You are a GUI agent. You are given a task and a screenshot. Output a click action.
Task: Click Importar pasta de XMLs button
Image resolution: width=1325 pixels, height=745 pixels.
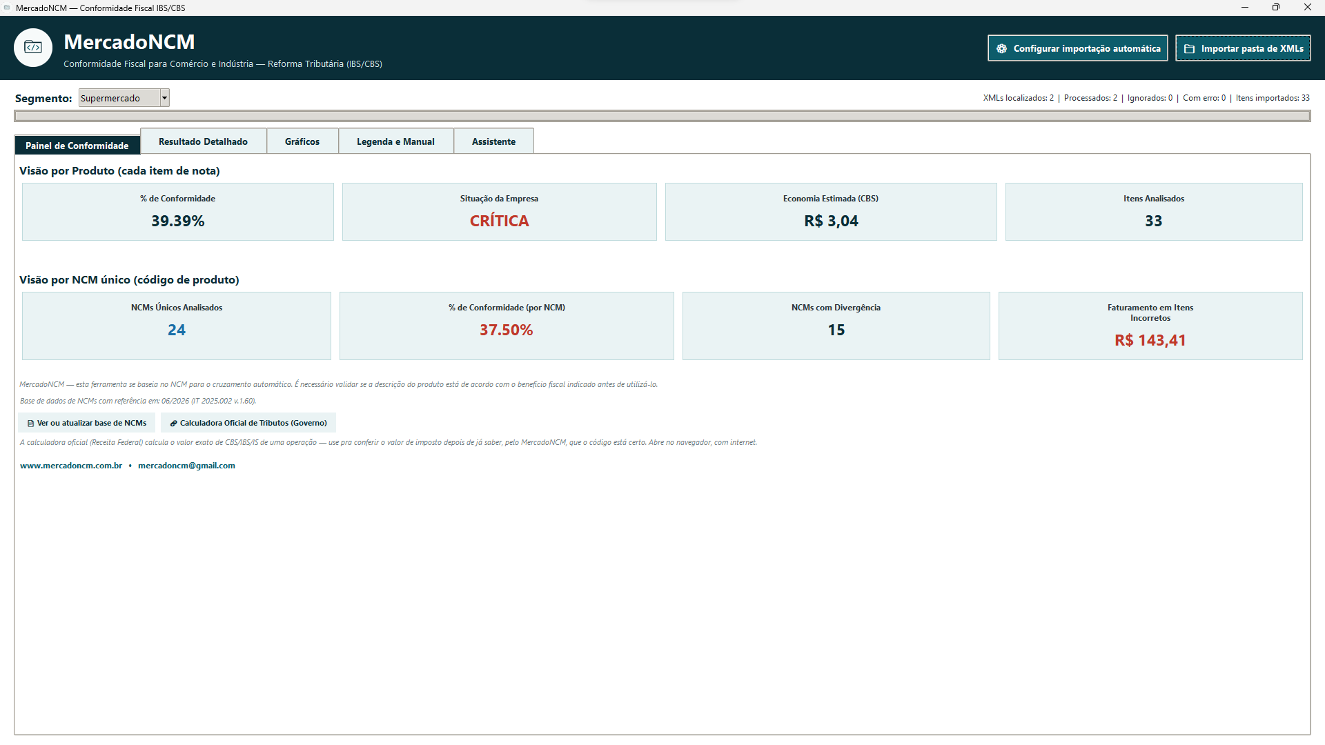point(1243,48)
